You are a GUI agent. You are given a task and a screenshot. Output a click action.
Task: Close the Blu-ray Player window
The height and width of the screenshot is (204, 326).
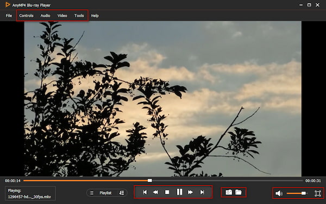tap(317, 5)
